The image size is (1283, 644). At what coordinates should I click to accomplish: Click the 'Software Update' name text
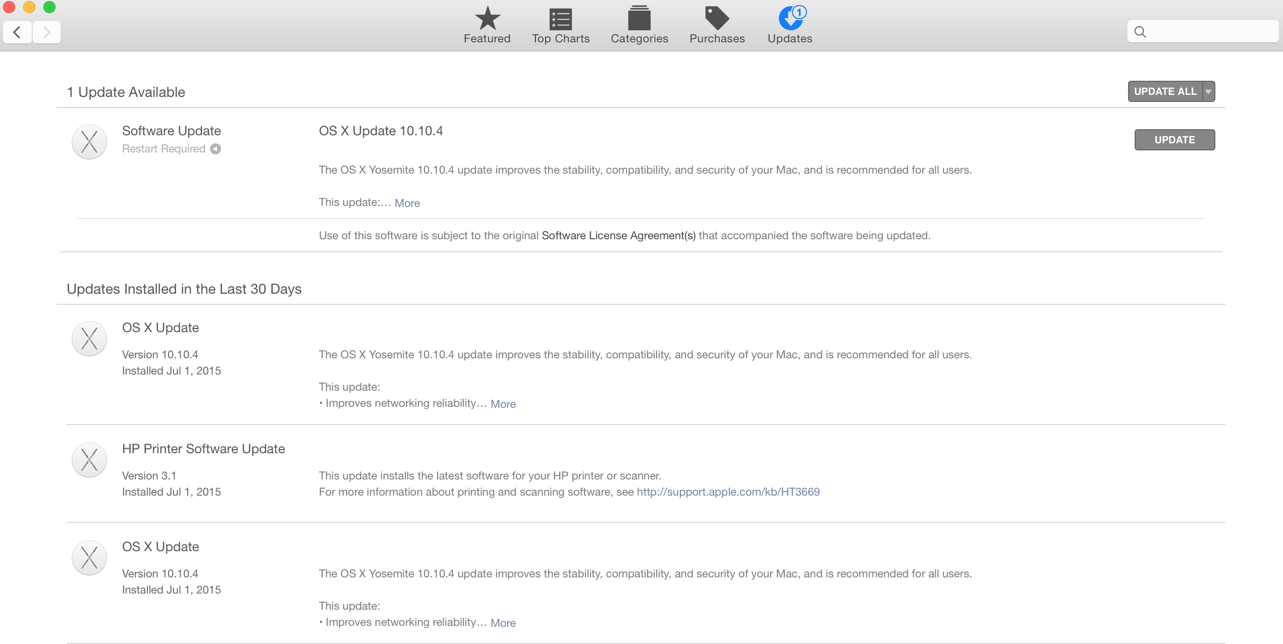[172, 131]
